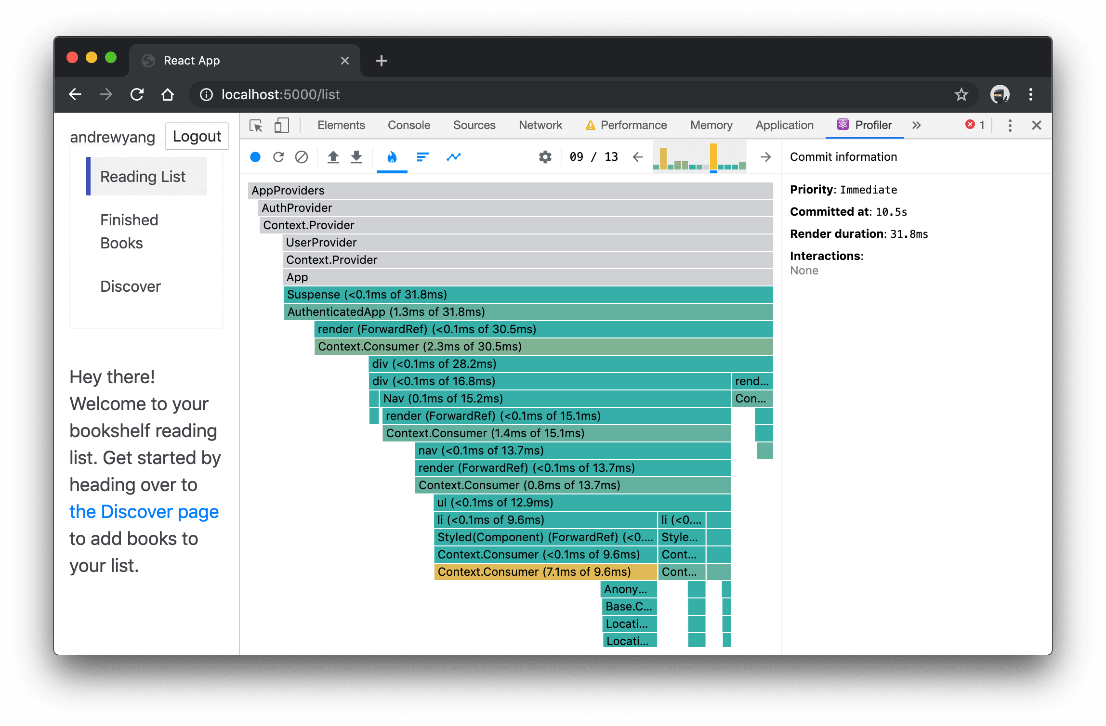Select the Context.Consumer 7.1ms flame bar
Viewport: 1106px width, 726px height.
544,572
